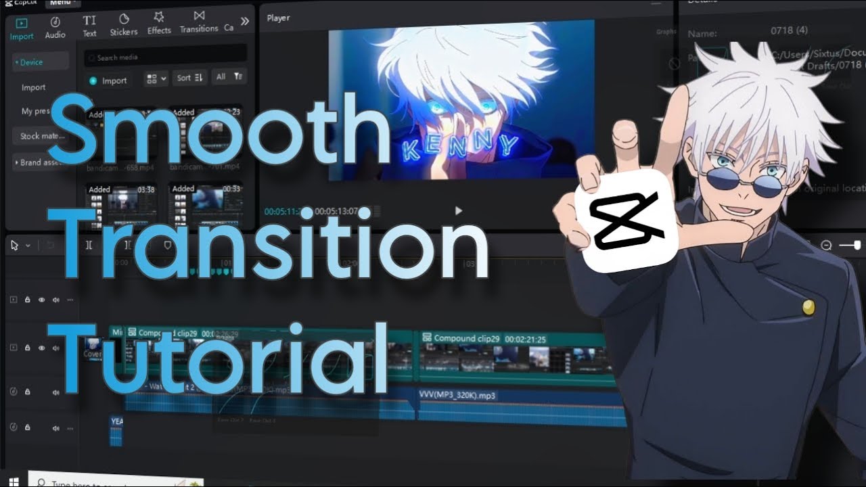The height and width of the screenshot is (487, 866).
Task: Open Stock materials in sidebar
Action: point(41,136)
